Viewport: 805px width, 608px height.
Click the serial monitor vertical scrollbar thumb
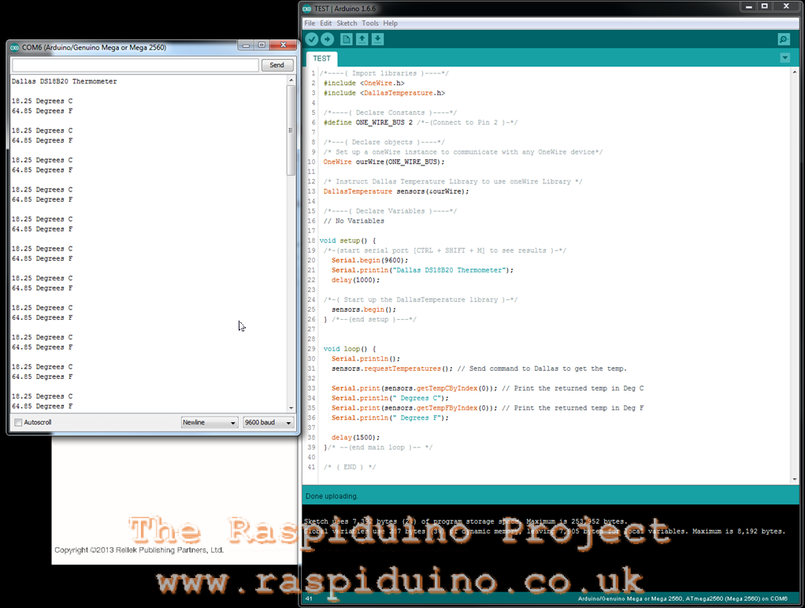291,131
